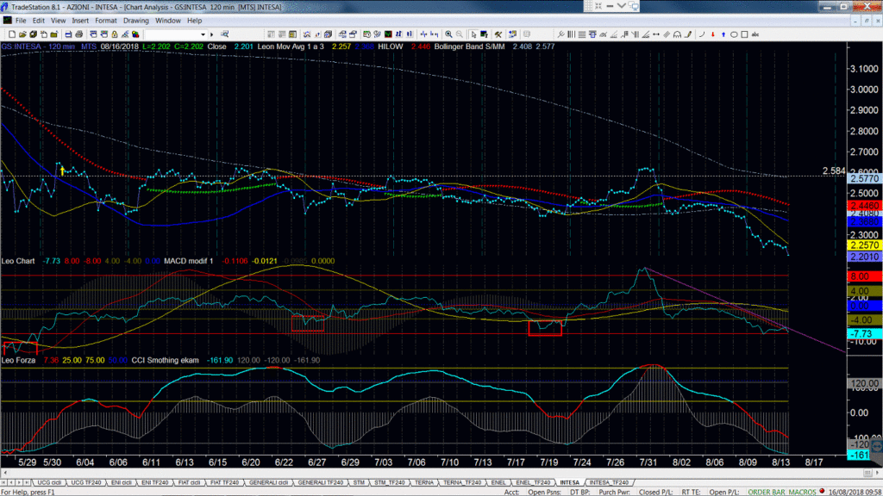Click the yellow 2.2570 price axis label
Screen dimensions: 883x496
(x=864, y=245)
